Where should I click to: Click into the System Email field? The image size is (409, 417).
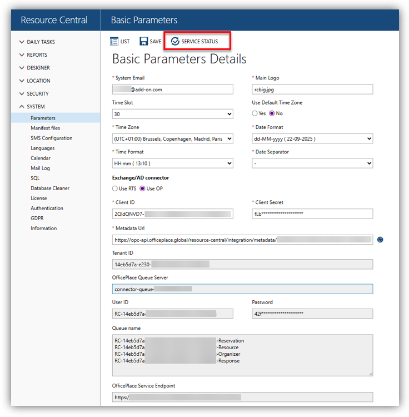click(172, 90)
